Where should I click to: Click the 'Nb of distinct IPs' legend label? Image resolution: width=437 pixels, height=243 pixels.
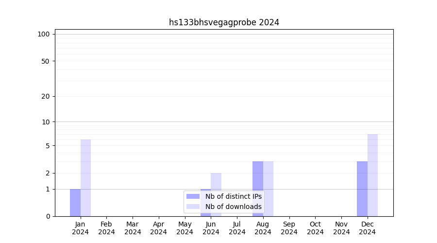coord(233,196)
